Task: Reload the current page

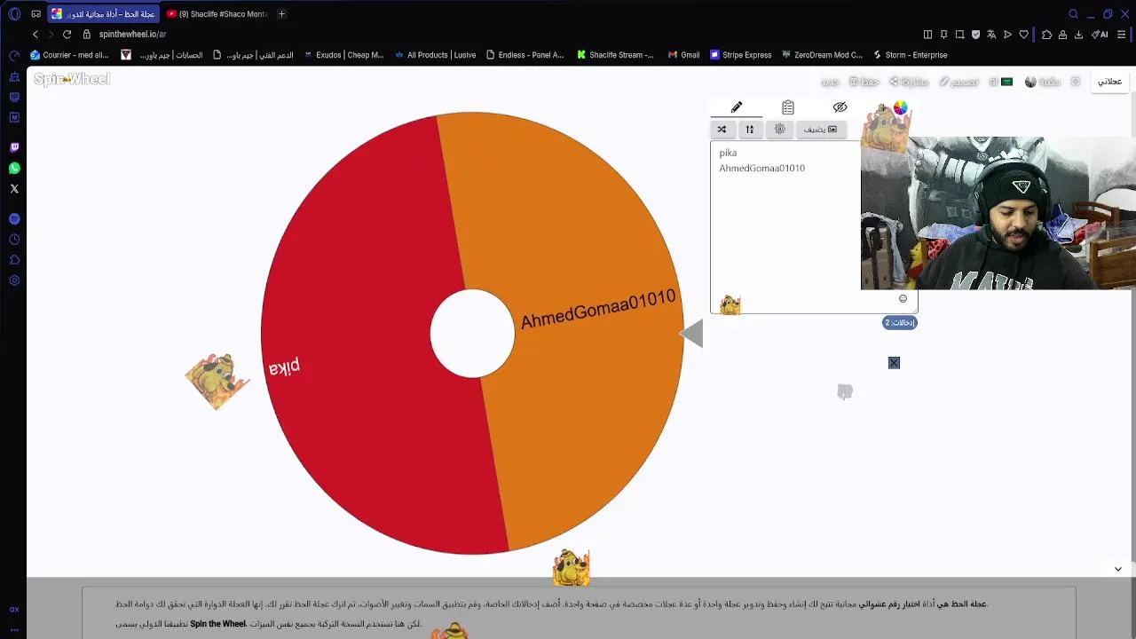Action: pyautogui.click(x=67, y=35)
